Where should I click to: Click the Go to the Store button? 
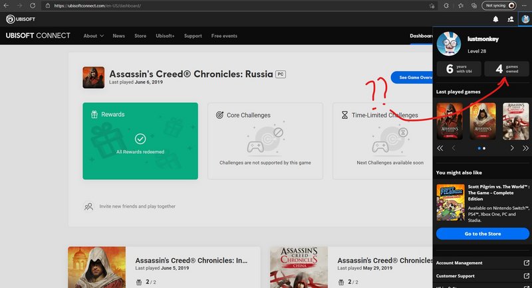483,234
